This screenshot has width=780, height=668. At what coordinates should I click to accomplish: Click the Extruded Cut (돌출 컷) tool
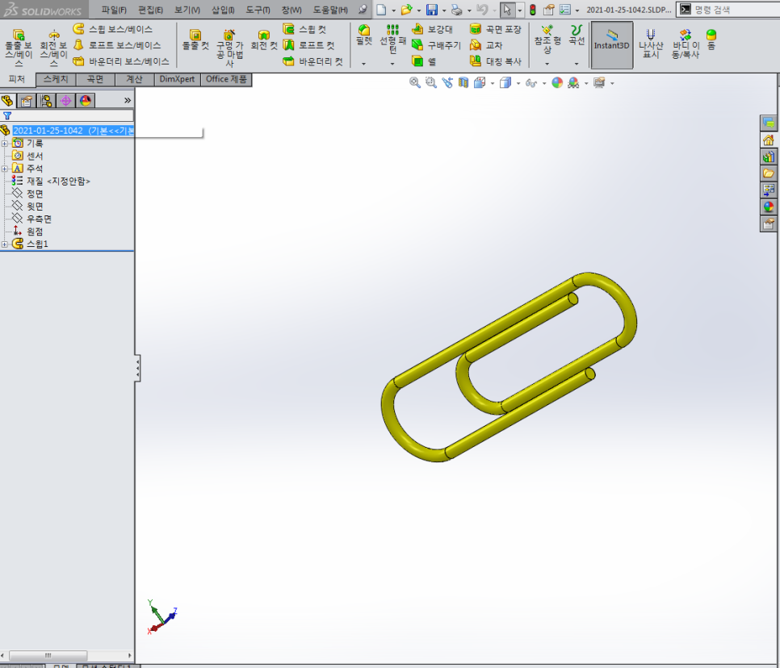point(195,40)
